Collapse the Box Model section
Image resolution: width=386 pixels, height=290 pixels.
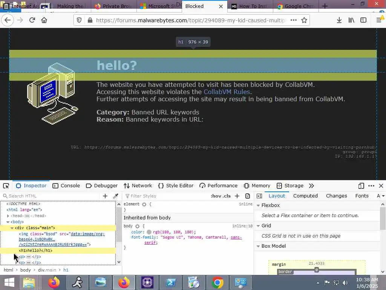(258, 246)
